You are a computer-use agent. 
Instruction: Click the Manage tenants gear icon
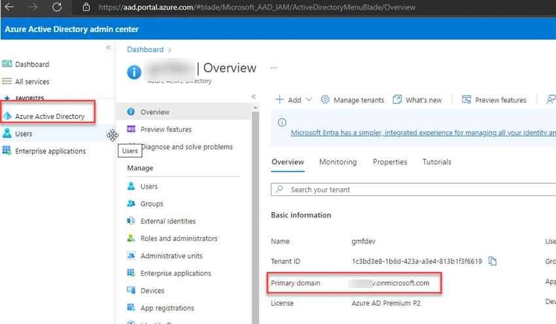click(325, 99)
